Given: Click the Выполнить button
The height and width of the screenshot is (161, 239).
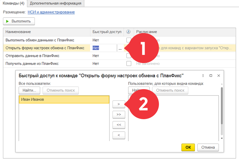Looking at the screenshot, I should coord(19,21).
